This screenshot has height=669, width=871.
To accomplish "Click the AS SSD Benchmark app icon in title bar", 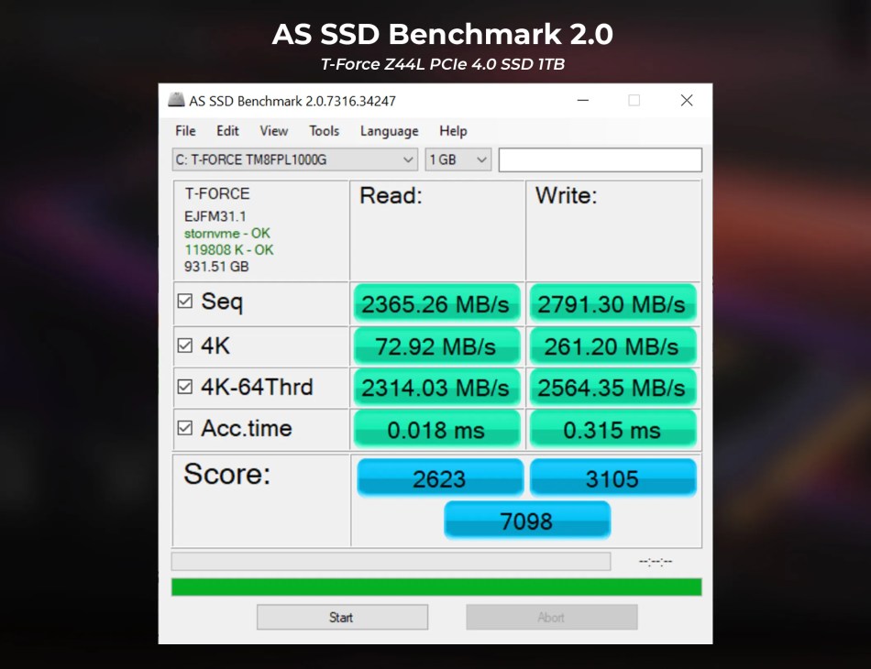I will [176, 100].
